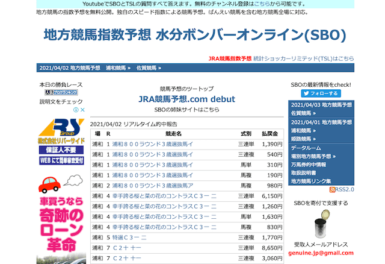385x264 pixels.
Task: Click the blog ranking banner icon
Action: coord(61,92)
